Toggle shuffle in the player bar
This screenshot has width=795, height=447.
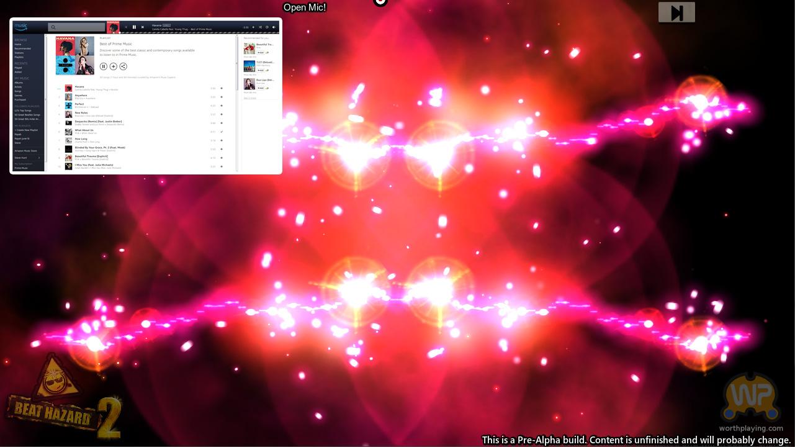pos(260,27)
